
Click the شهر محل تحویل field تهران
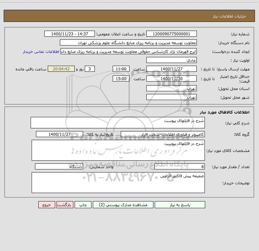172,97
